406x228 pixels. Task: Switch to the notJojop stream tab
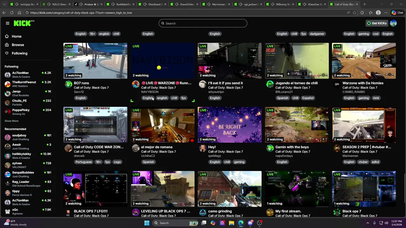(25, 4)
